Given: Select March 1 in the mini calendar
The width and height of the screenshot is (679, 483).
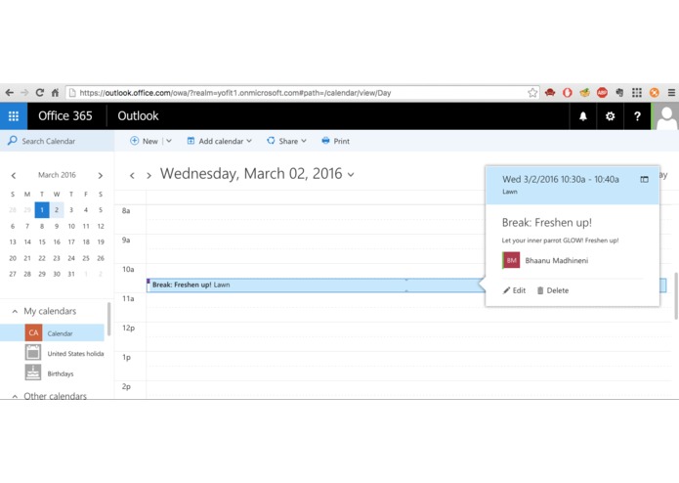Looking at the screenshot, I should point(42,209).
